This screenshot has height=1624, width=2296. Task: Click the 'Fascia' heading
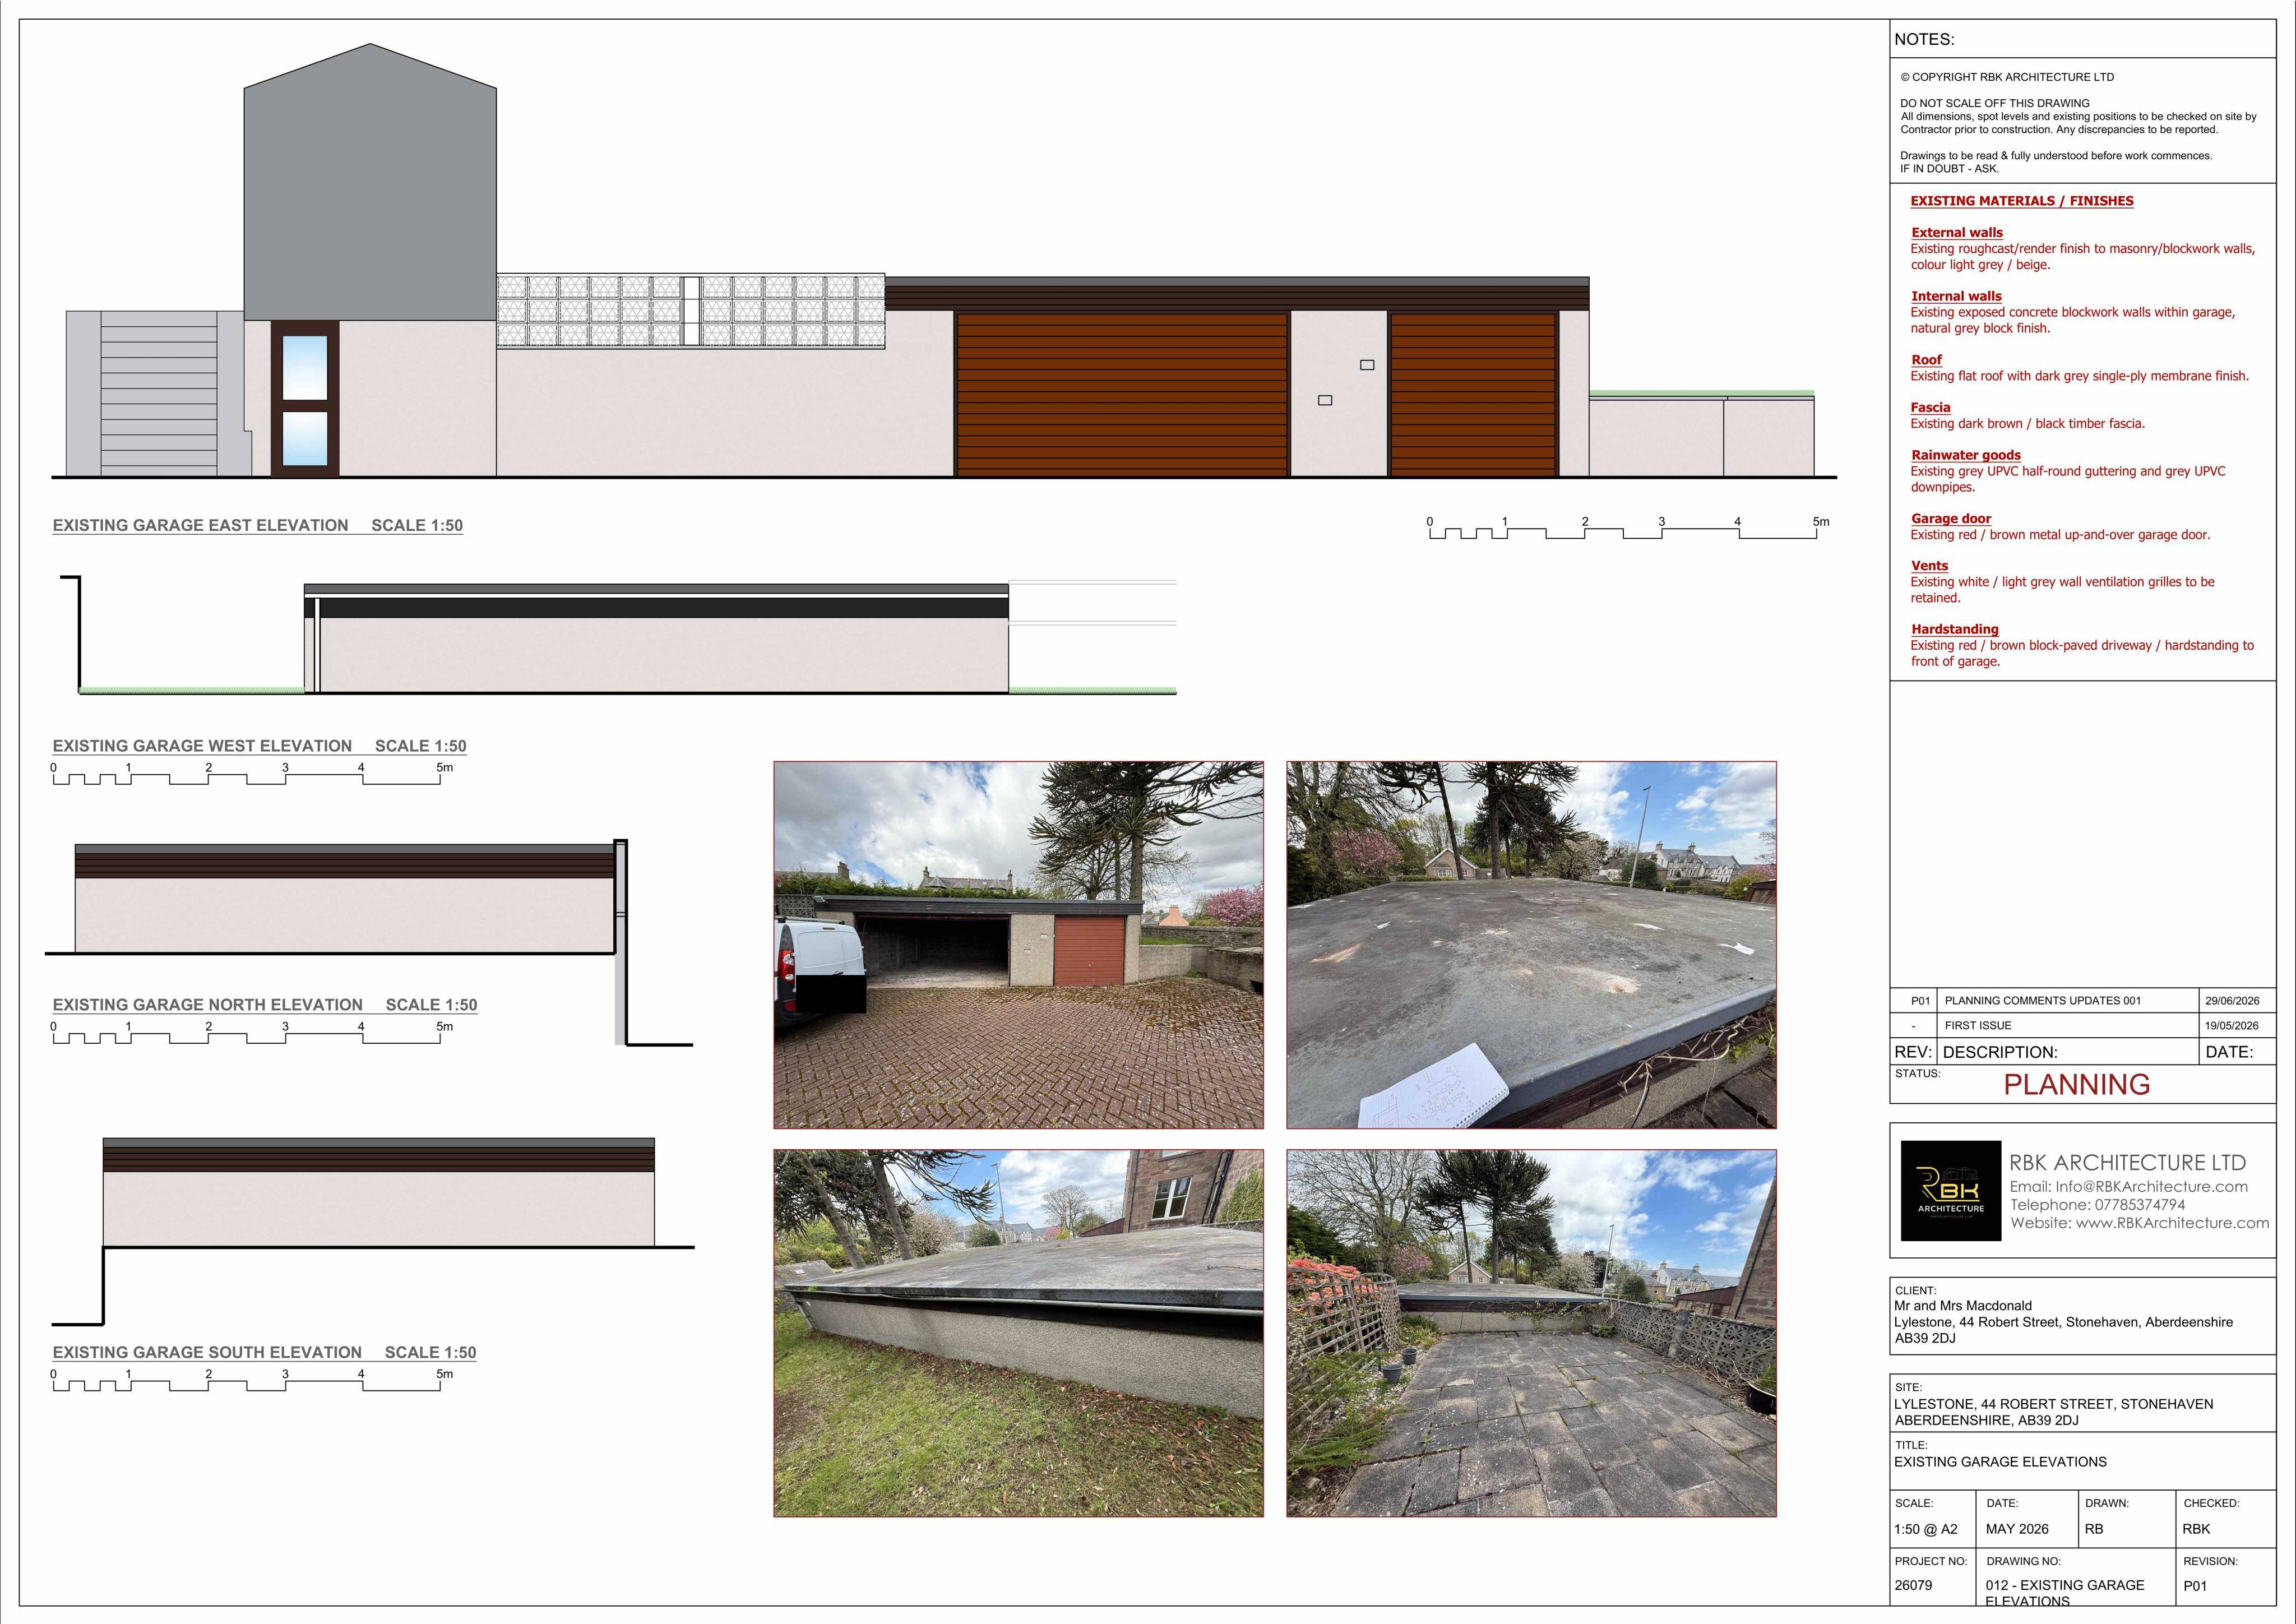click(1930, 407)
